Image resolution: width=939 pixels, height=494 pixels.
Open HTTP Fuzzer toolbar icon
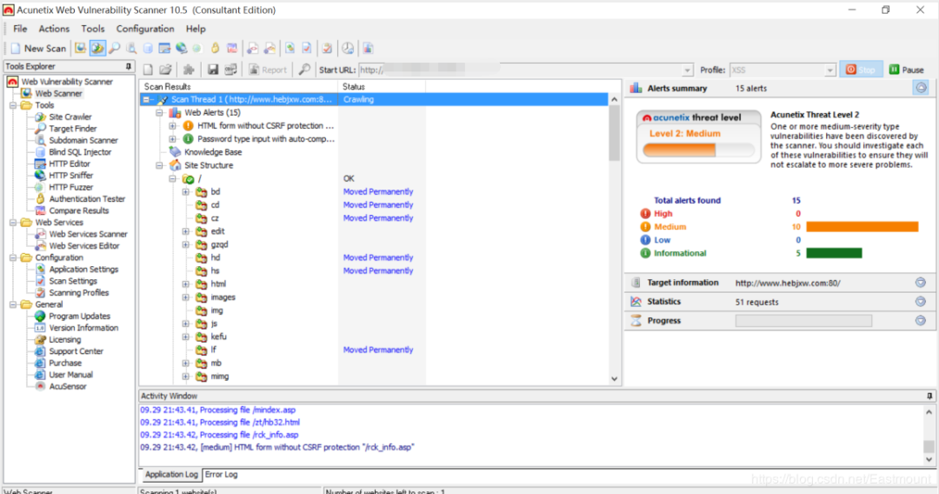pos(197,49)
